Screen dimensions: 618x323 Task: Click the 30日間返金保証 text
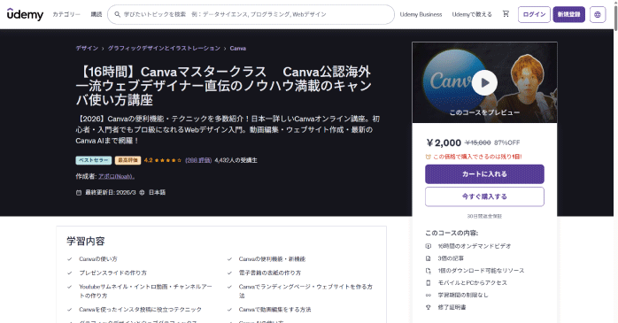(484, 216)
